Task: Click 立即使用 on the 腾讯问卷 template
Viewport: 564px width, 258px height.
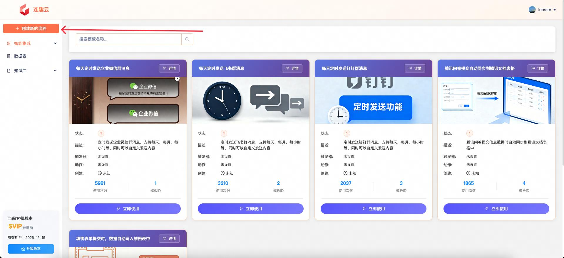Action: pyautogui.click(x=496, y=209)
